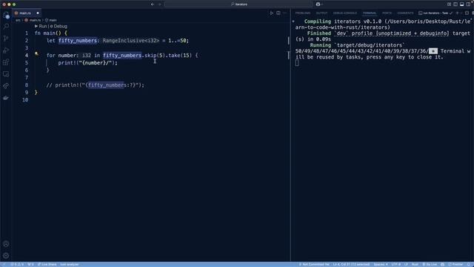Screen dimensions: 474x267
Task: Open editor More Actions ellipsis menu
Action: [x=284, y=13]
